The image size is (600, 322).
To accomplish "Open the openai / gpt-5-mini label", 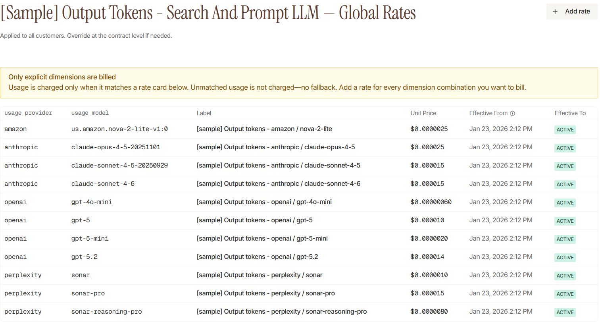I will coord(262,239).
